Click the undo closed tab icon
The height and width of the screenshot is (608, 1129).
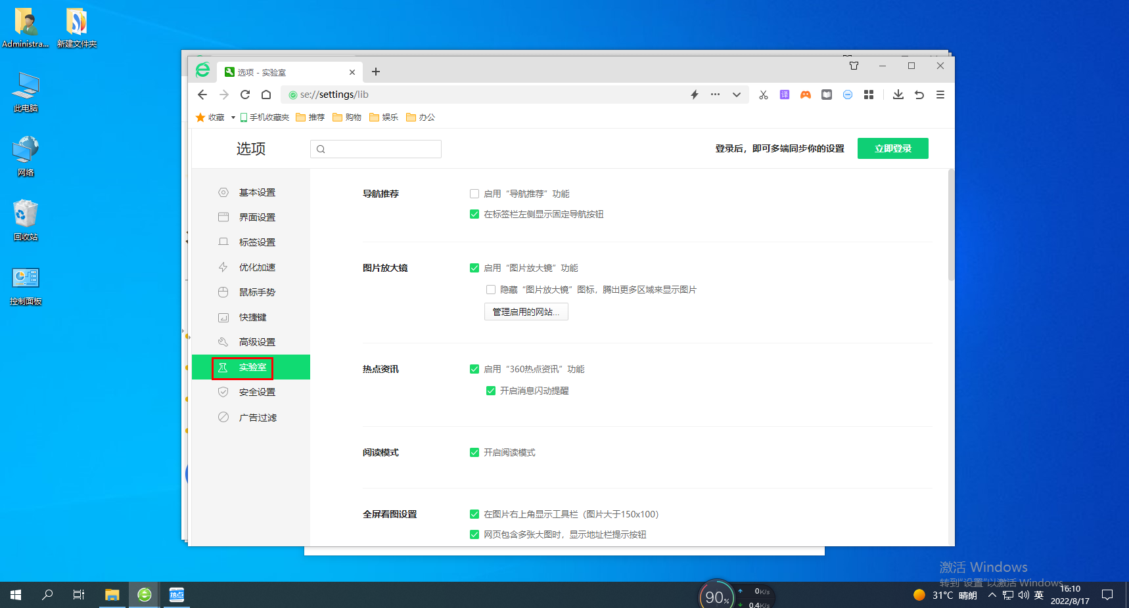click(919, 95)
